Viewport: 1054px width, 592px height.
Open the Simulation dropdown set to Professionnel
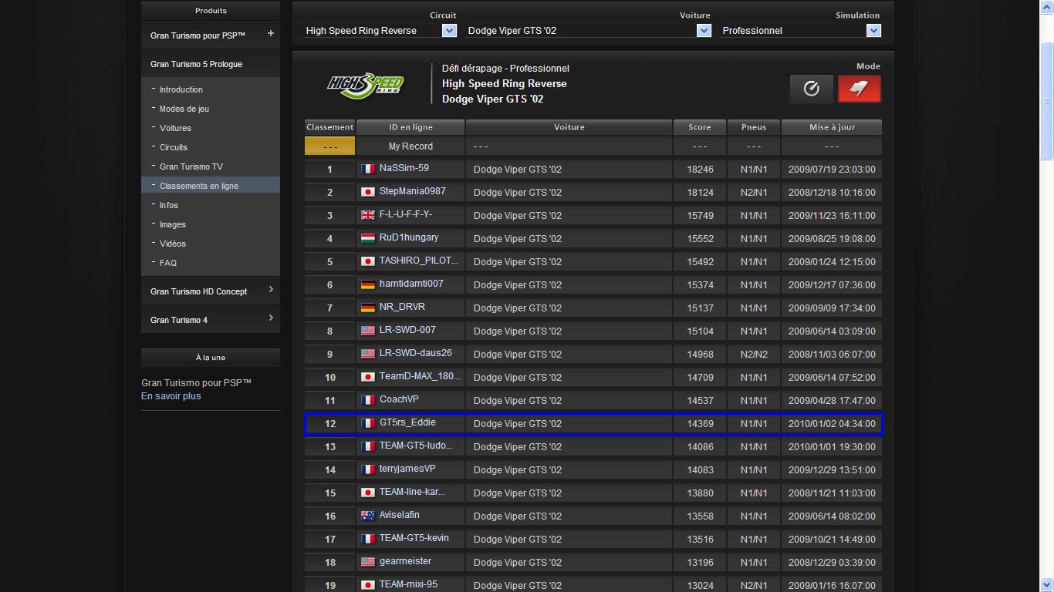click(x=873, y=31)
